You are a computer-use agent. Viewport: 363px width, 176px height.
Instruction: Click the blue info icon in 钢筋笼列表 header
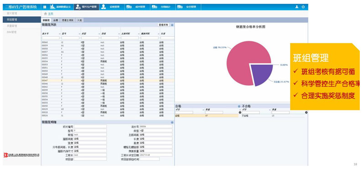(x=172, y=25)
